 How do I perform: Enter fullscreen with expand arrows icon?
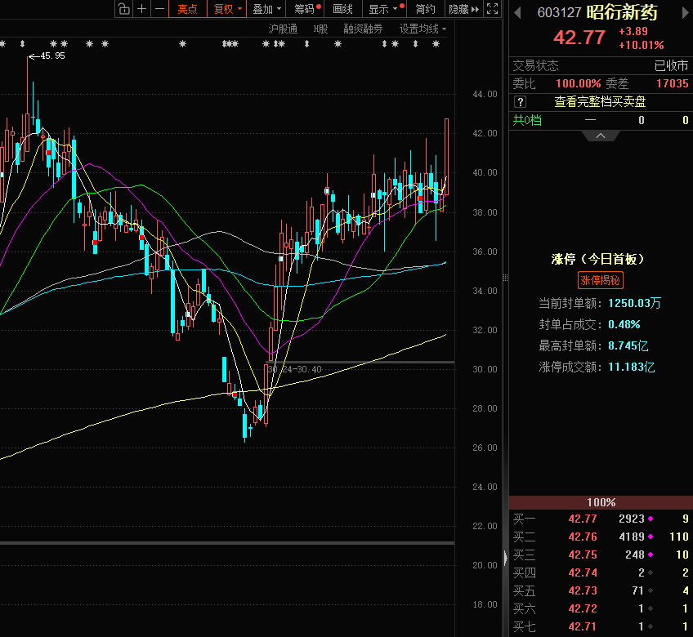coord(492,9)
